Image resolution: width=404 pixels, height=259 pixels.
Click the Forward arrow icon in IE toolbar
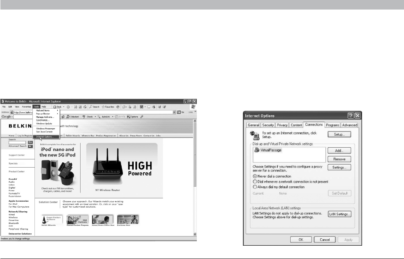(68, 107)
